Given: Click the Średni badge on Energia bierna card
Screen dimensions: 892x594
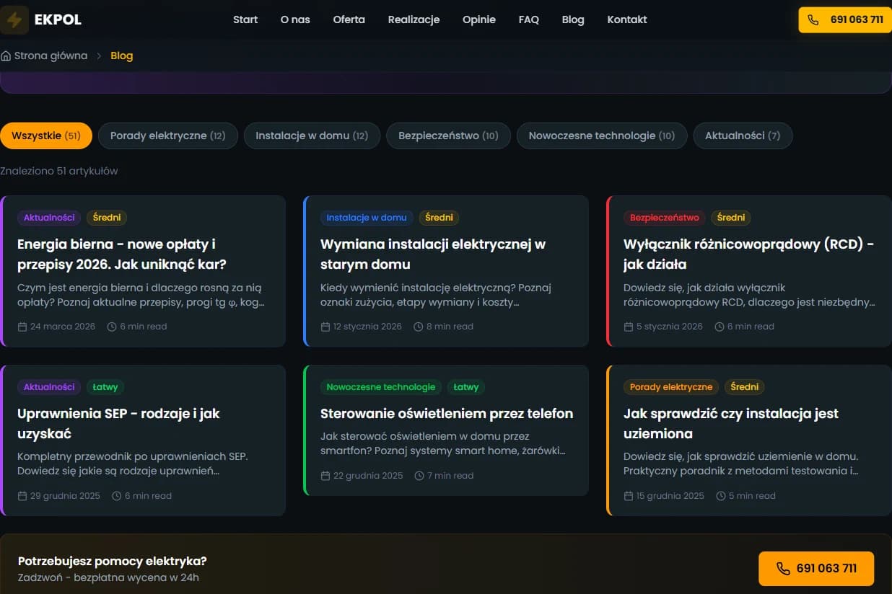Looking at the screenshot, I should click(x=107, y=218).
